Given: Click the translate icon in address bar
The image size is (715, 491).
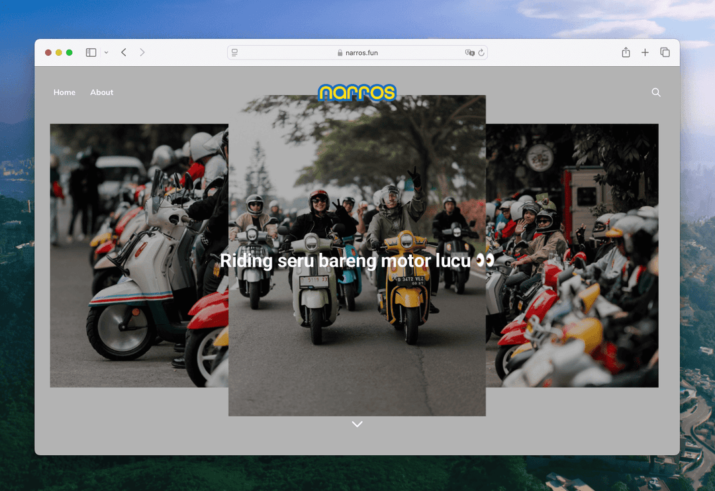Looking at the screenshot, I should click(x=469, y=53).
